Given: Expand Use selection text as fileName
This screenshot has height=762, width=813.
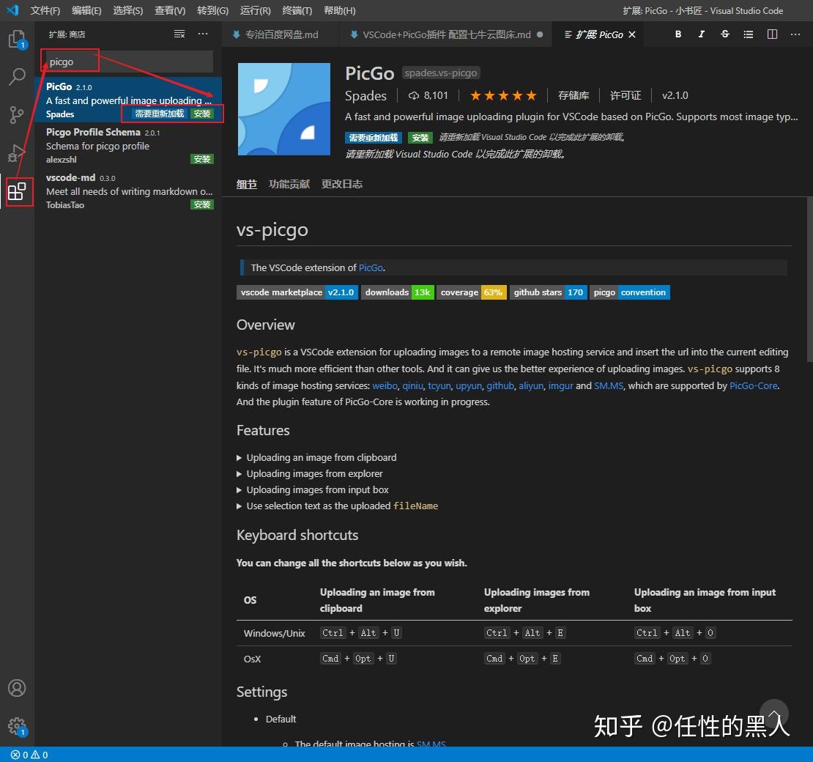Looking at the screenshot, I should pyautogui.click(x=337, y=506).
